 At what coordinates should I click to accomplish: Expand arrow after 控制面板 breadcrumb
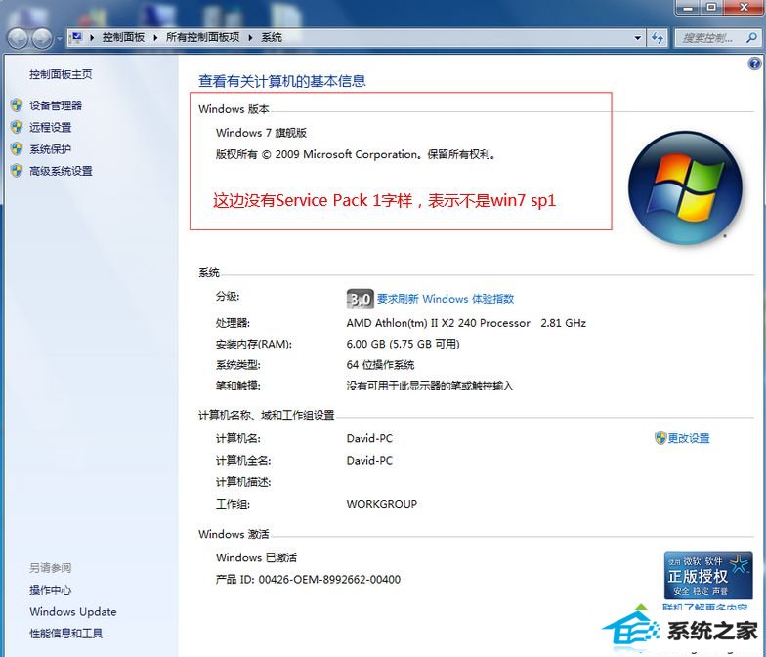[155, 37]
